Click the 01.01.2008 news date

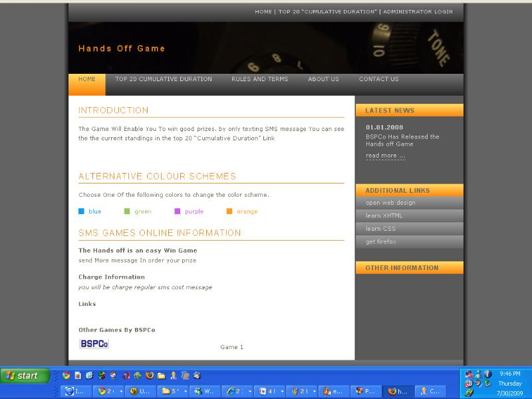point(384,128)
